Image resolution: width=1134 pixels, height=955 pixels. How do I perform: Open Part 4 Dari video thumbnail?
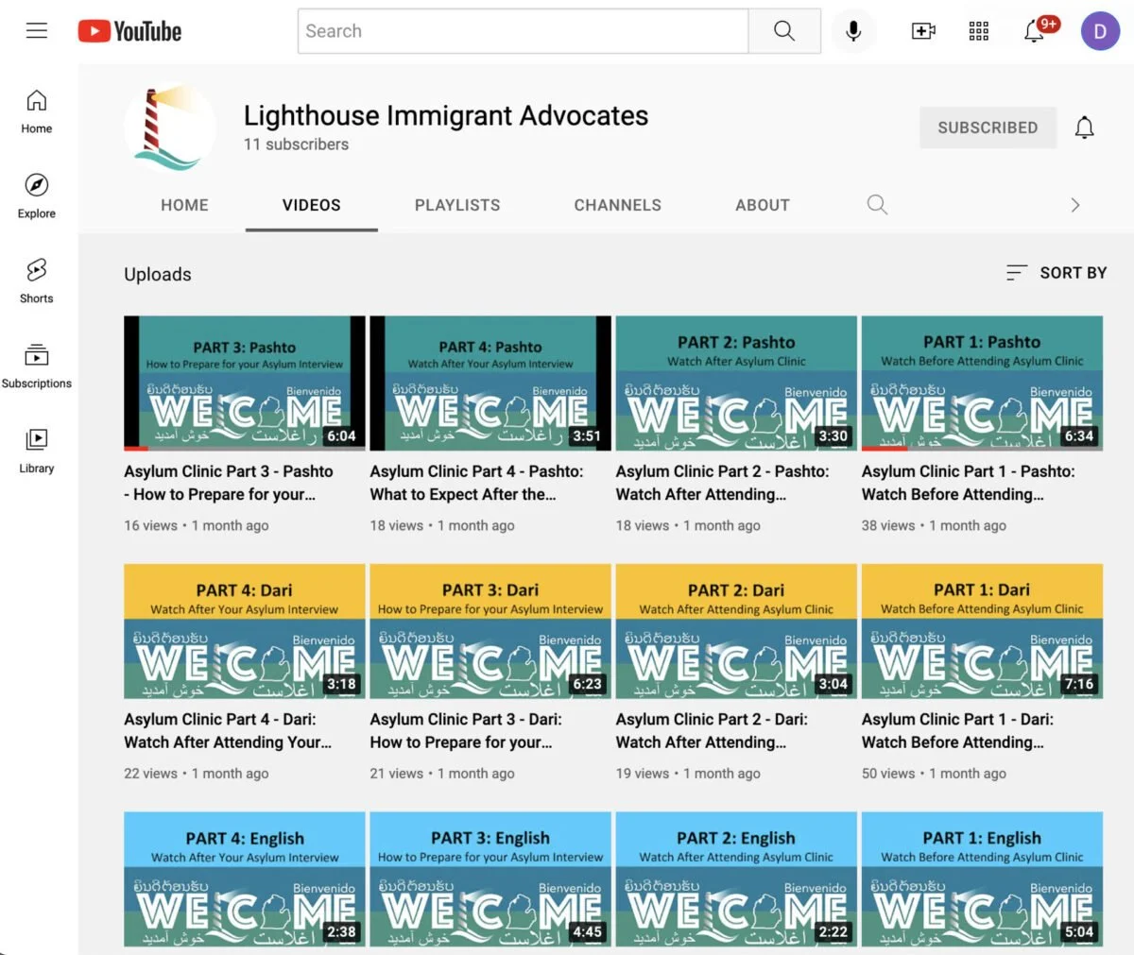coord(245,631)
